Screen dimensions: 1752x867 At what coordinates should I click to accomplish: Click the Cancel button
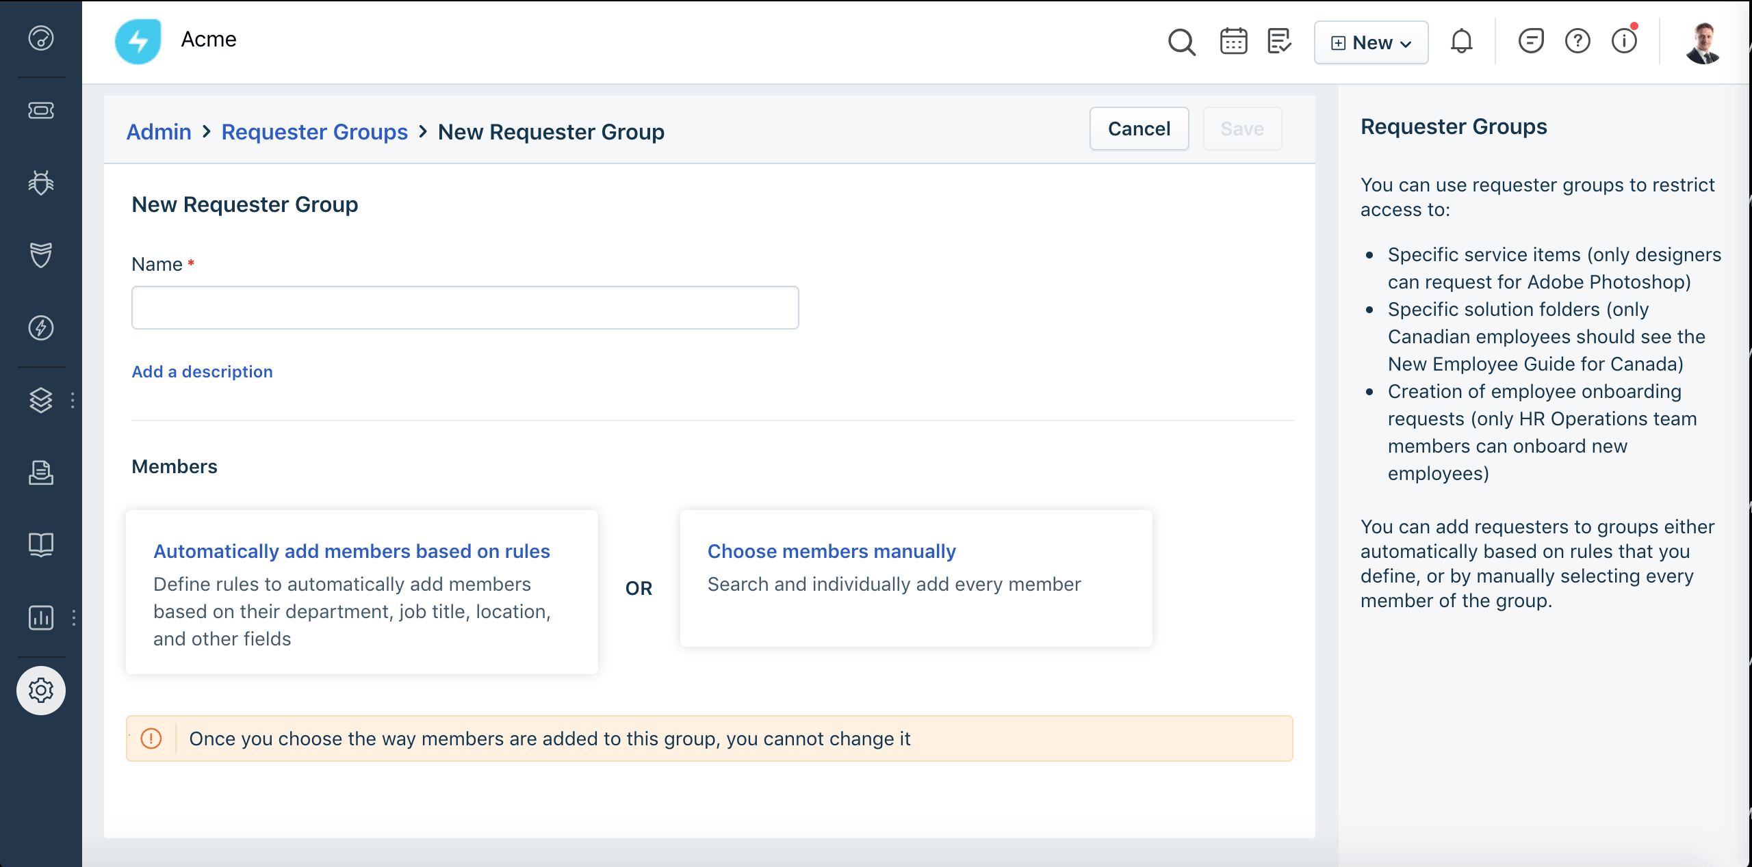[x=1139, y=129]
